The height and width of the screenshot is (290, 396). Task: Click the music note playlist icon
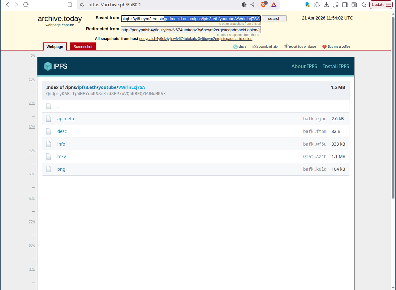pyautogui.click(x=336, y=5)
